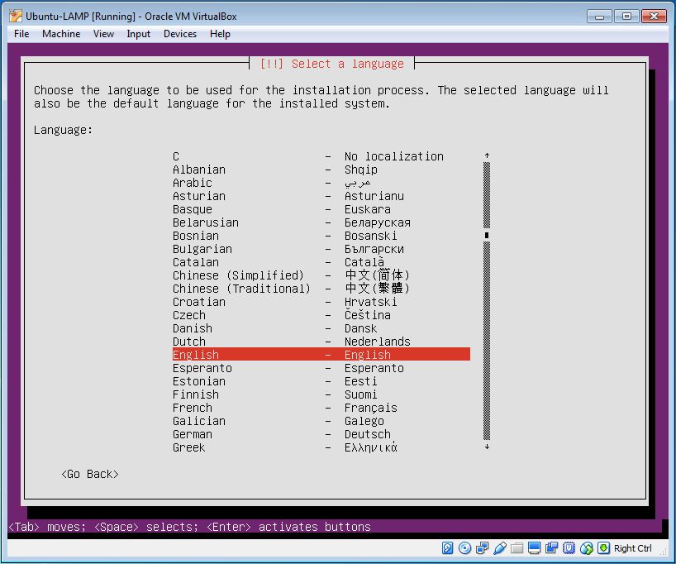Image resolution: width=676 pixels, height=564 pixels.
Task: Open the Devices menu
Action: [180, 34]
